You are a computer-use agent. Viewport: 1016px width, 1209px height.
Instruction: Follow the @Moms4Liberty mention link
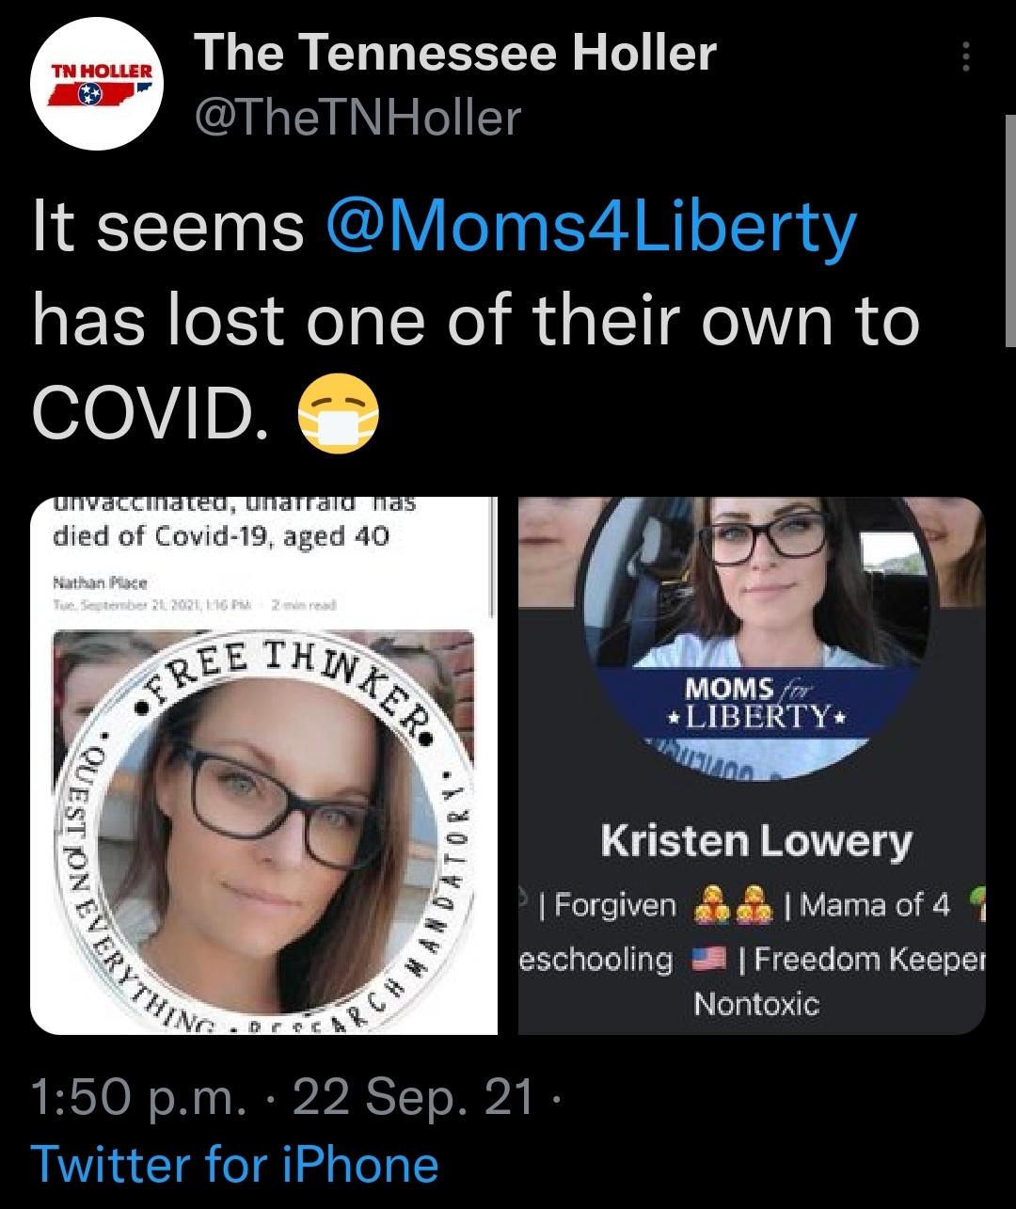point(590,229)
